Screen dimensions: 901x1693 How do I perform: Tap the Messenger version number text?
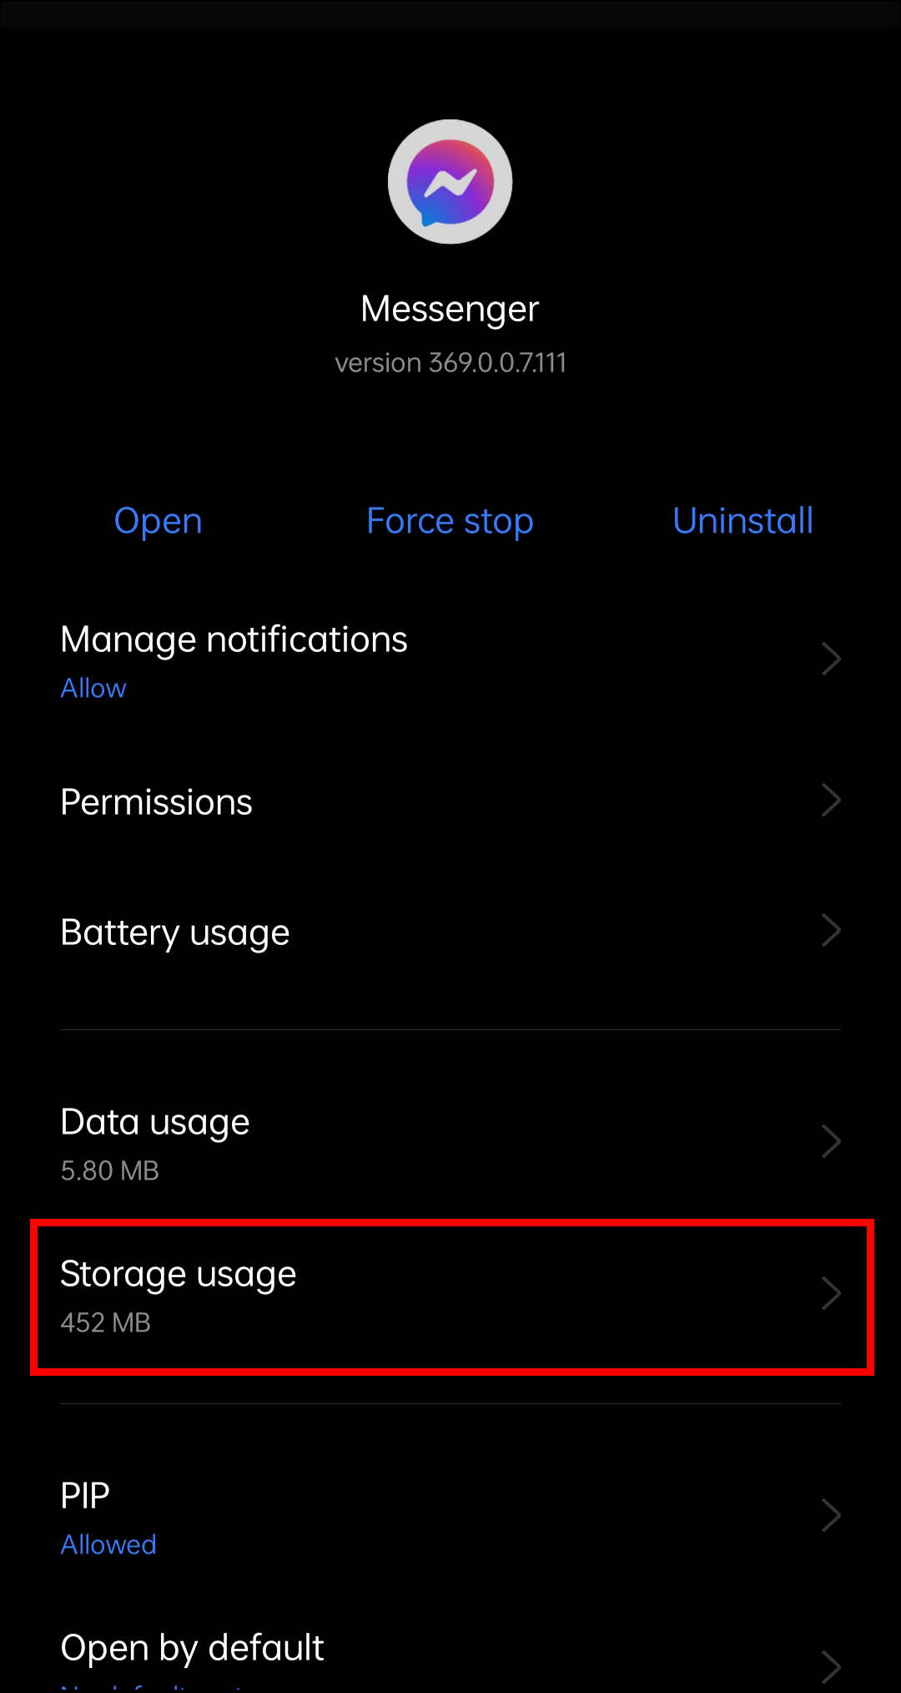(x=450, y=363)
